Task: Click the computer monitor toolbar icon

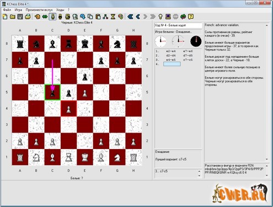Action: click(168, 17)
